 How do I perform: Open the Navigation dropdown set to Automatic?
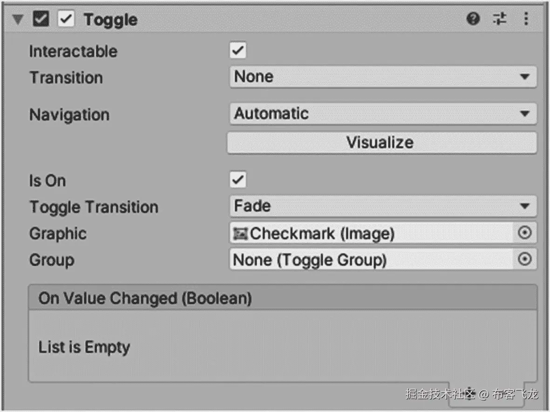click(383, 114)
